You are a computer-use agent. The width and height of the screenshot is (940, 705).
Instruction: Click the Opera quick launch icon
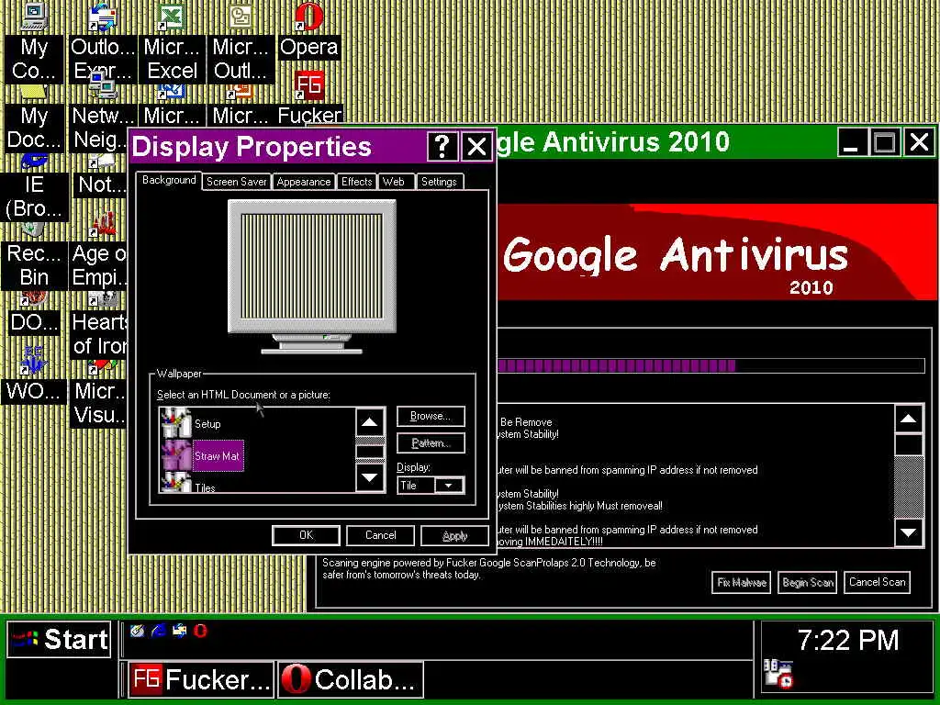tap(200, 631)
